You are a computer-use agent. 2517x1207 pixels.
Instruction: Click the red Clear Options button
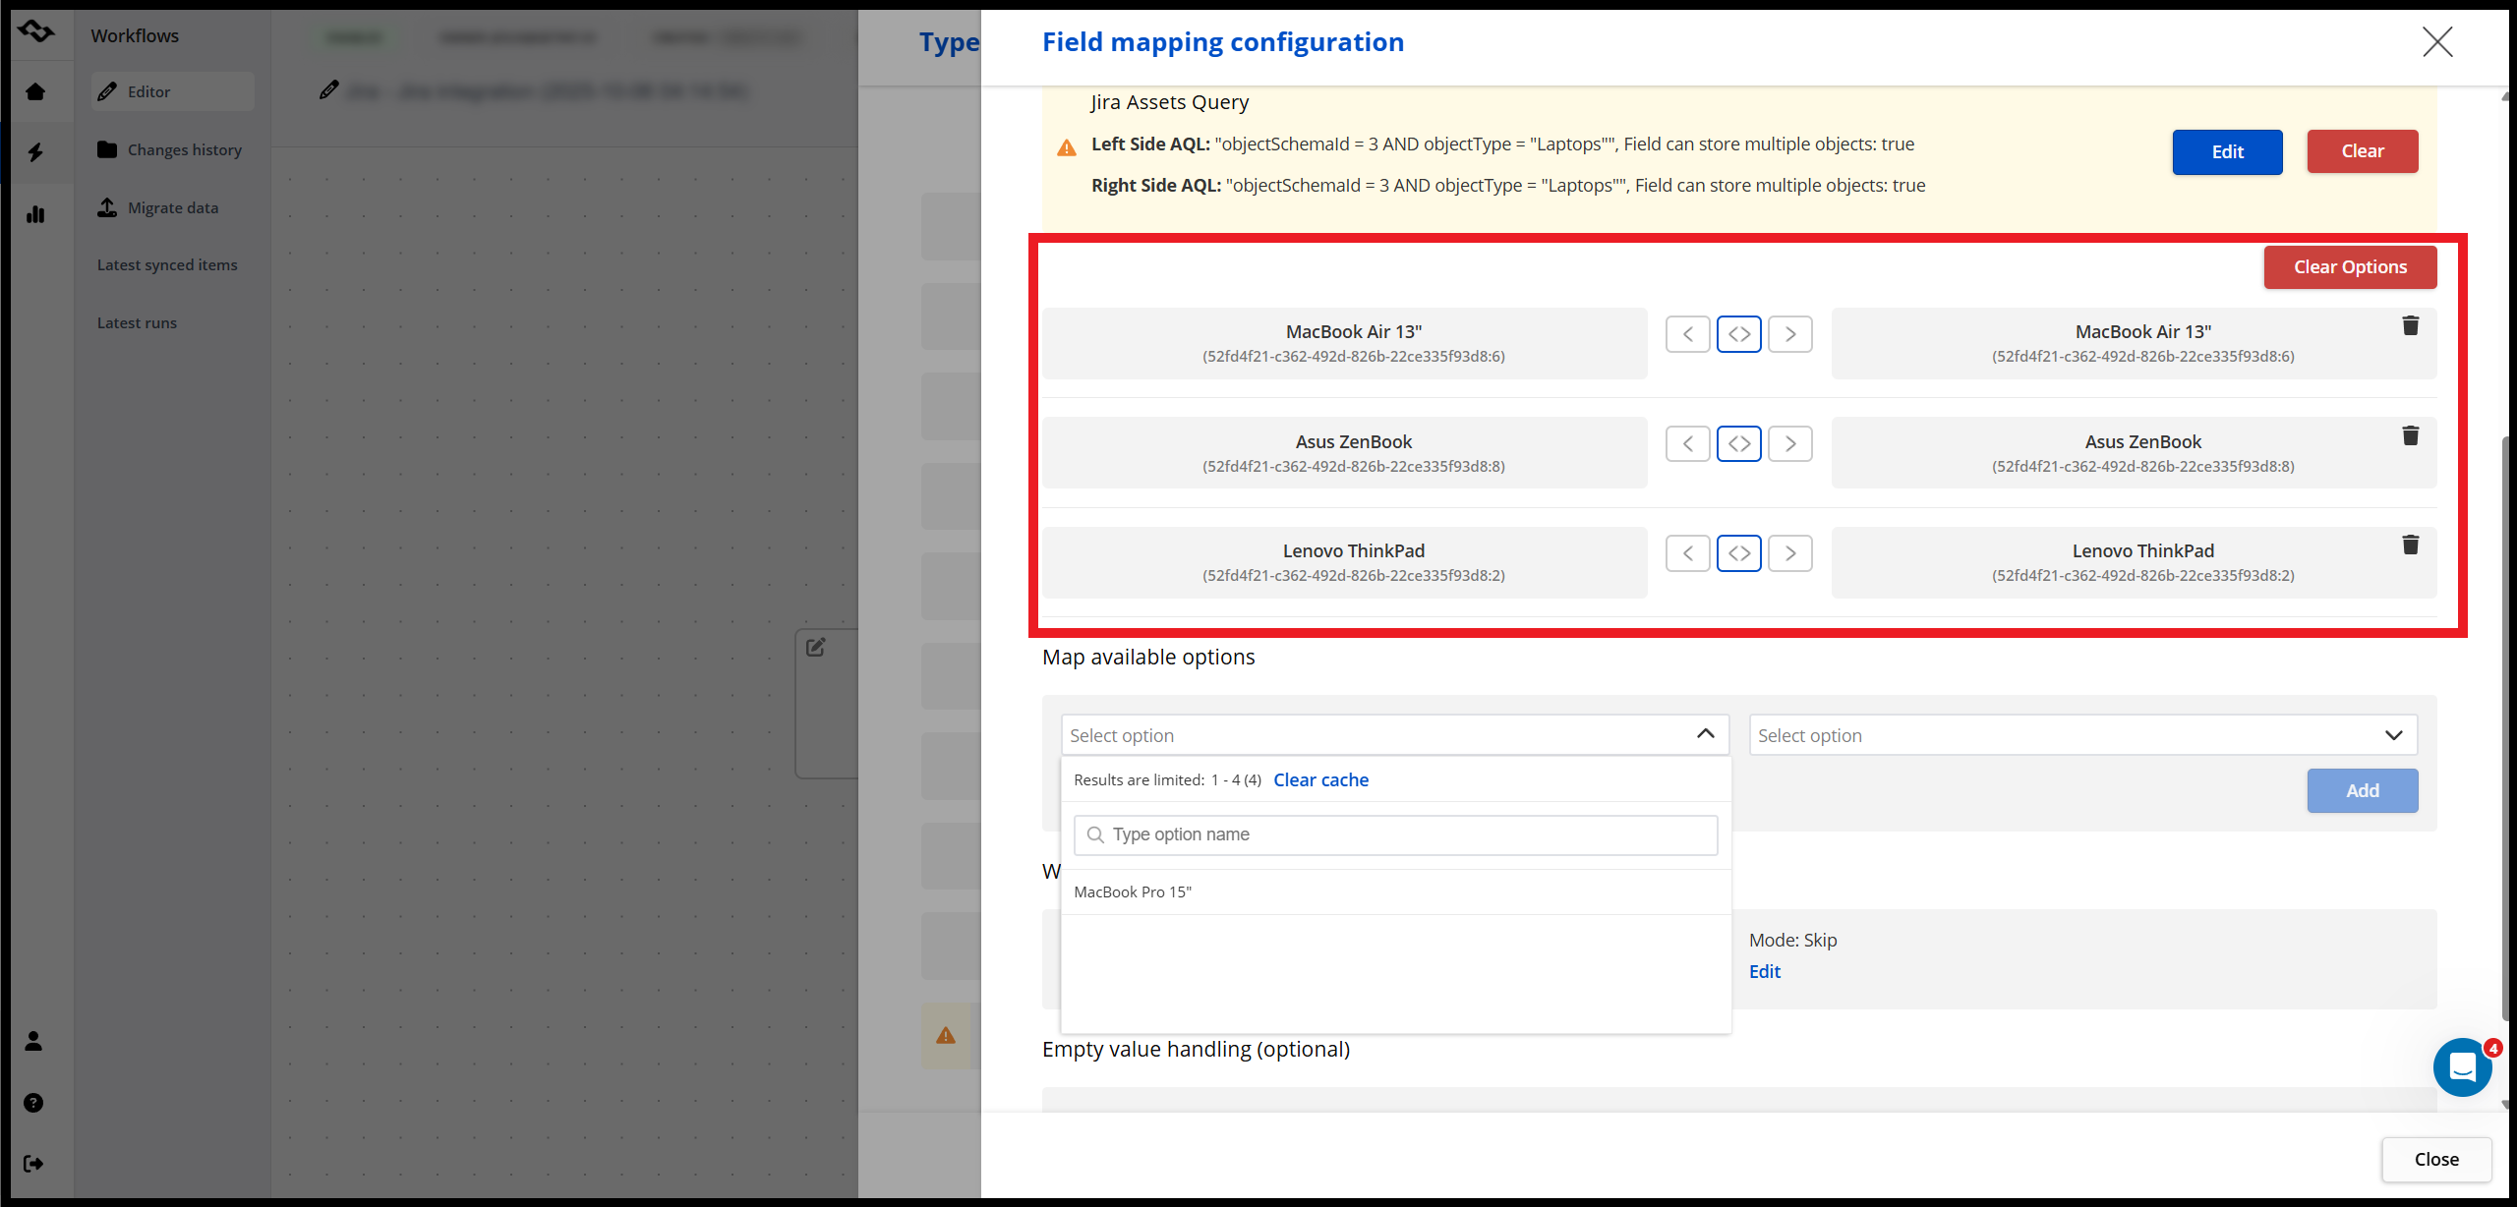click(2350, 267)
